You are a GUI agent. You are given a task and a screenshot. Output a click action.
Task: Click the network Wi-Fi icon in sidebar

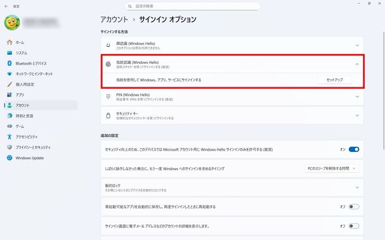(10, 74)
